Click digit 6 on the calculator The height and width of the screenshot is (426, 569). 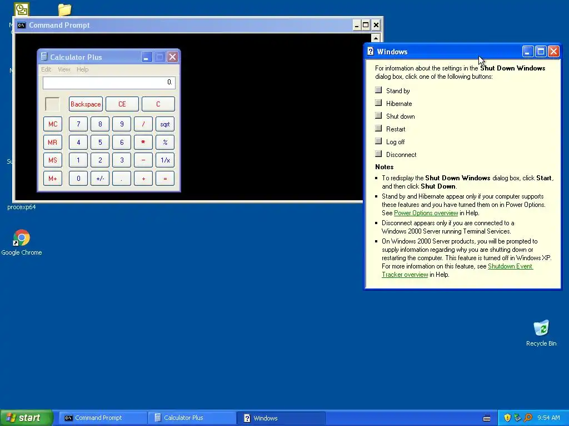coord(122,142)
